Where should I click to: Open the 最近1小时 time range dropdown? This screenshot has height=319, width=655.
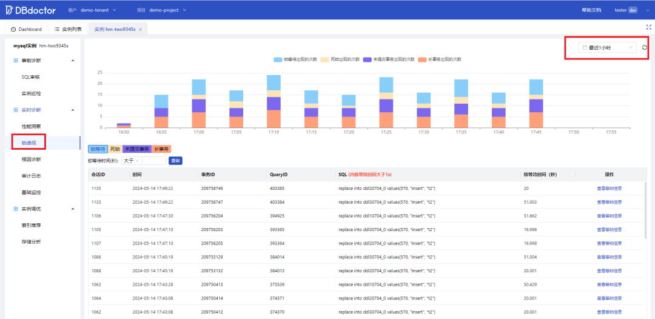pyautogui.click(x=607, y=47)
